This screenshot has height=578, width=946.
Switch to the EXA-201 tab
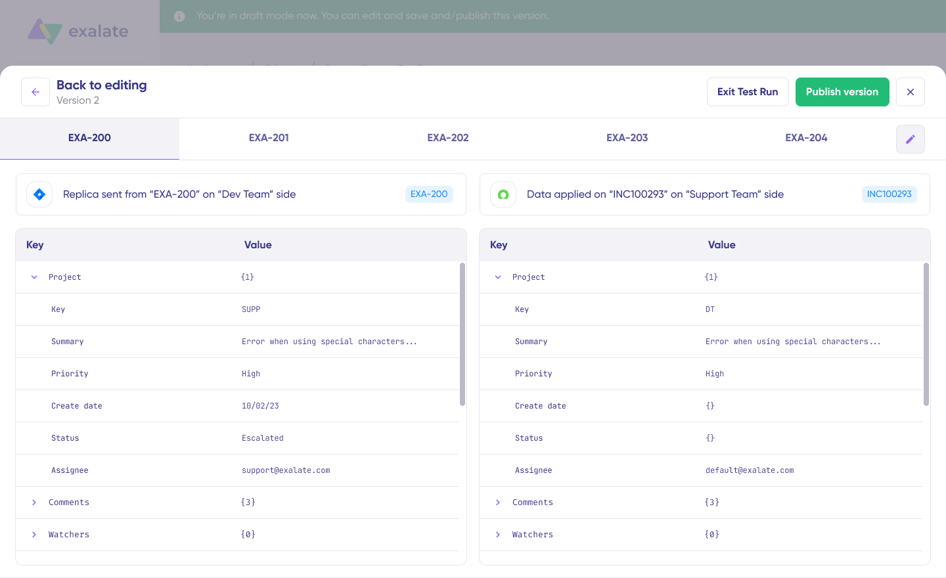point(269,138)
